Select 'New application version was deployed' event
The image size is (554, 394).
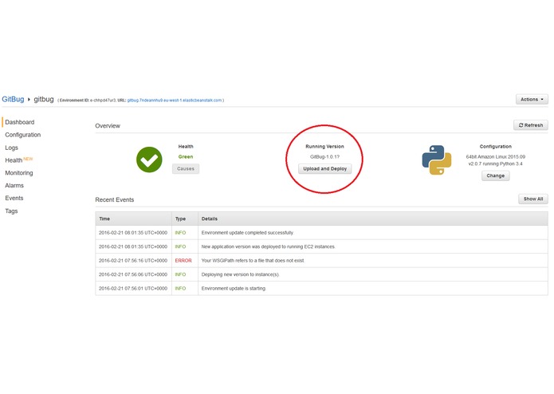coord(321,246)
